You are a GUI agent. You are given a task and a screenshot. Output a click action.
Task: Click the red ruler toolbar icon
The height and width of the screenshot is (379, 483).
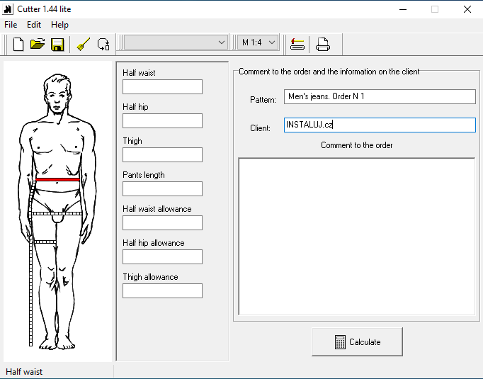pos(297,44)
